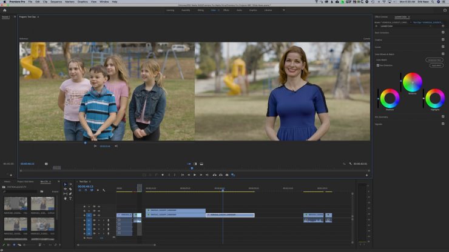Expand the Creative section

pyautogui.click(x=379, y=39)
